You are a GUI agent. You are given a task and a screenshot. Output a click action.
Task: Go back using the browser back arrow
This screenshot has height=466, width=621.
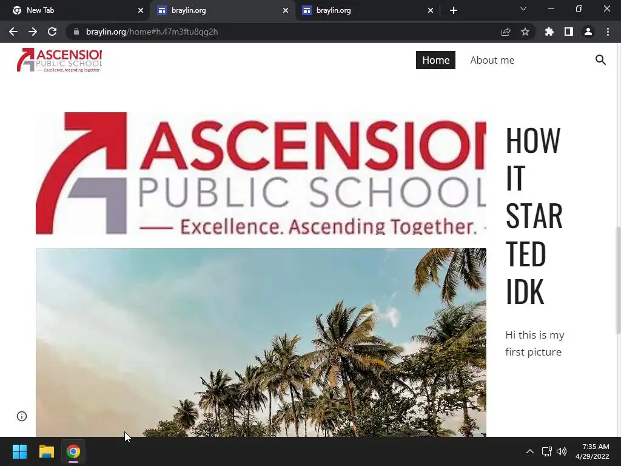(13, 32)
